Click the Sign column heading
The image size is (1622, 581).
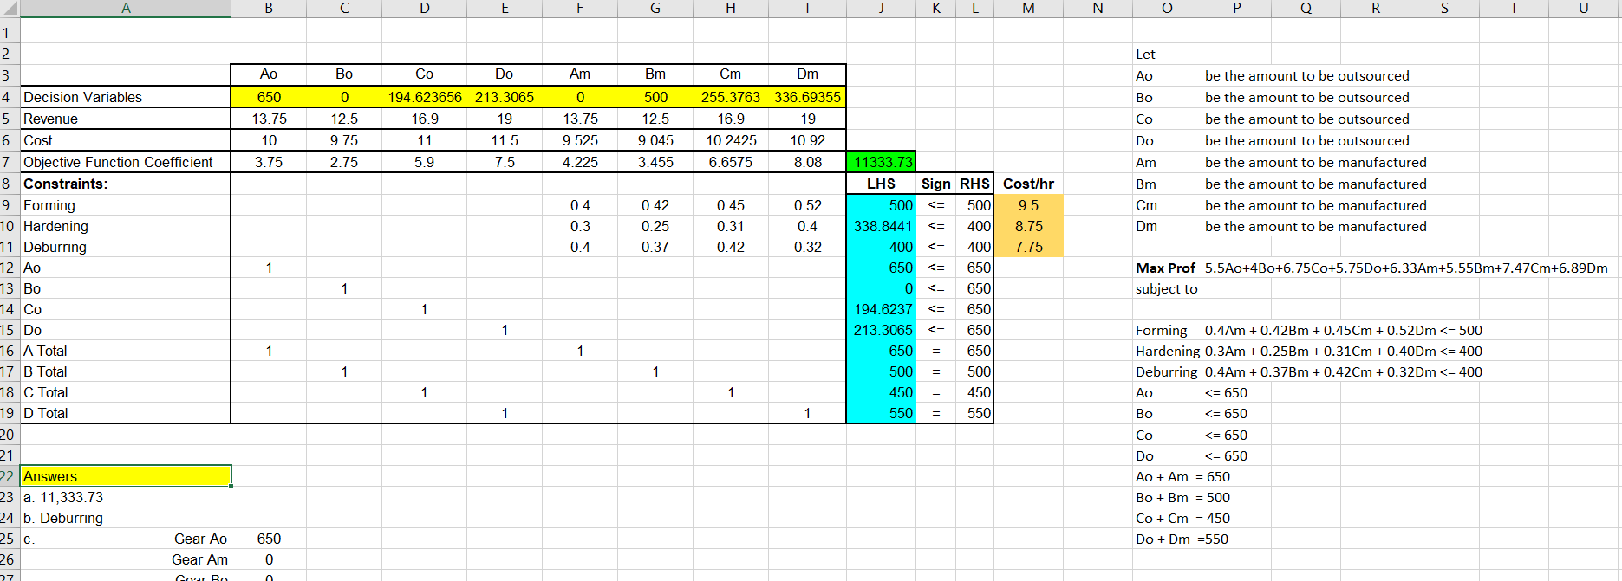tap(936, 184)
